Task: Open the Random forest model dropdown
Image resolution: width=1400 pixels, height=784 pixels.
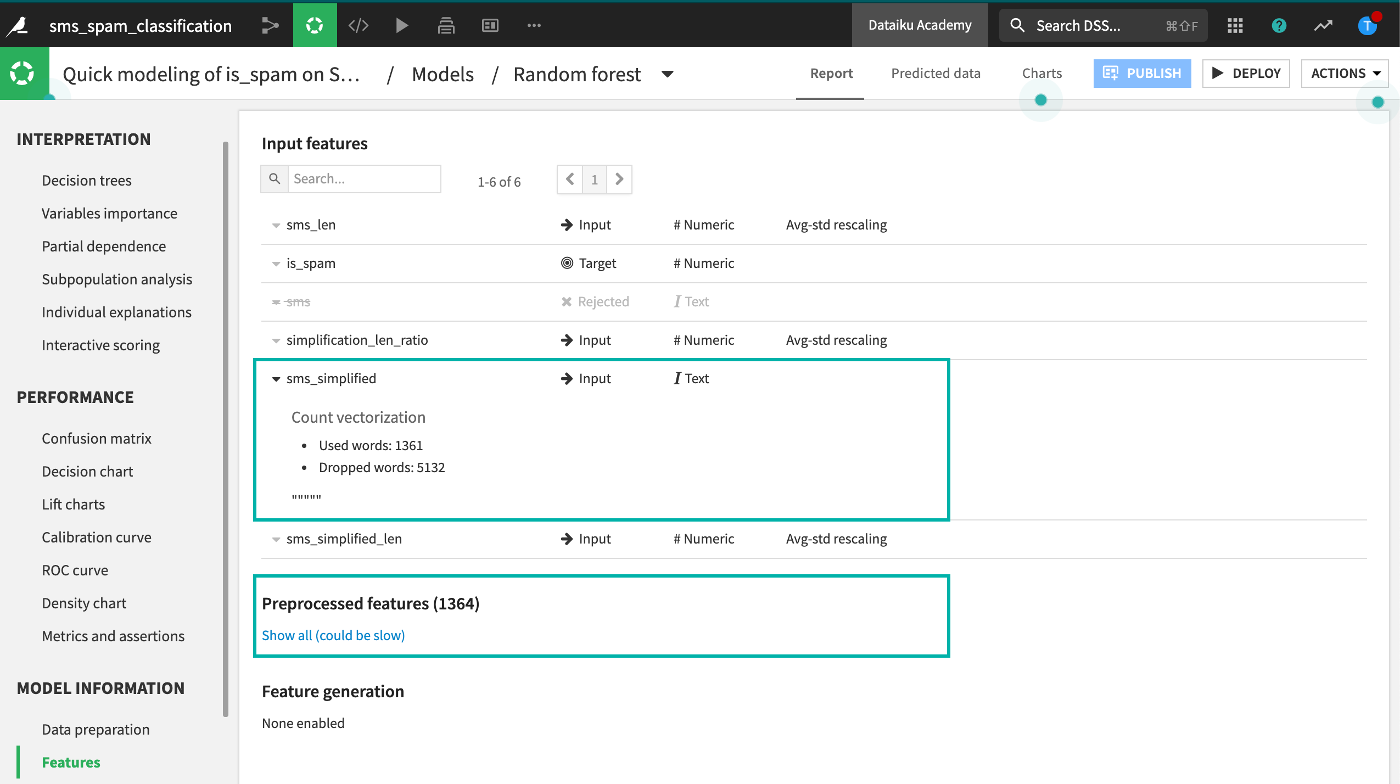Action: click(668, 74)
